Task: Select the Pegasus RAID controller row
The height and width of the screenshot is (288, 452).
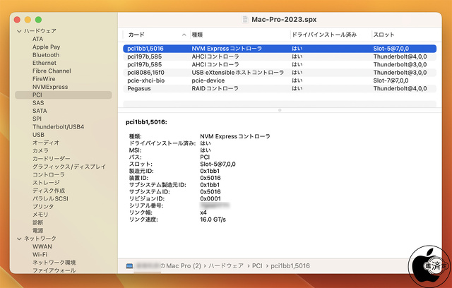Action: (280, 89)
